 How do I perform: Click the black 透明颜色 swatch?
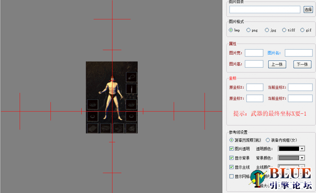(x=289, y=149)
